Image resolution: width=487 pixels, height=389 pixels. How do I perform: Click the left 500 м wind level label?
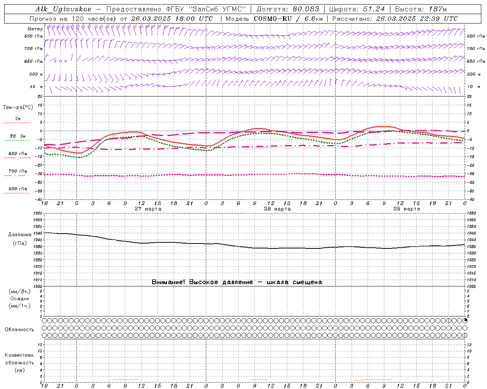[36, 74]
